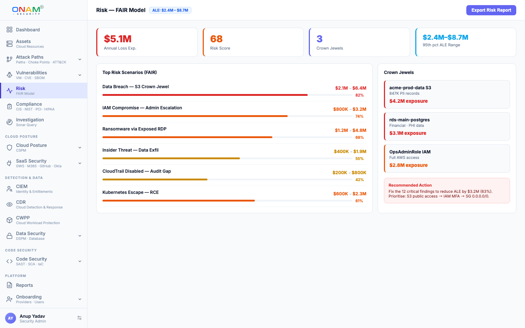Open CWPP Cloud Workload Protection
The image size is (525, 328).
coord(44,220)
